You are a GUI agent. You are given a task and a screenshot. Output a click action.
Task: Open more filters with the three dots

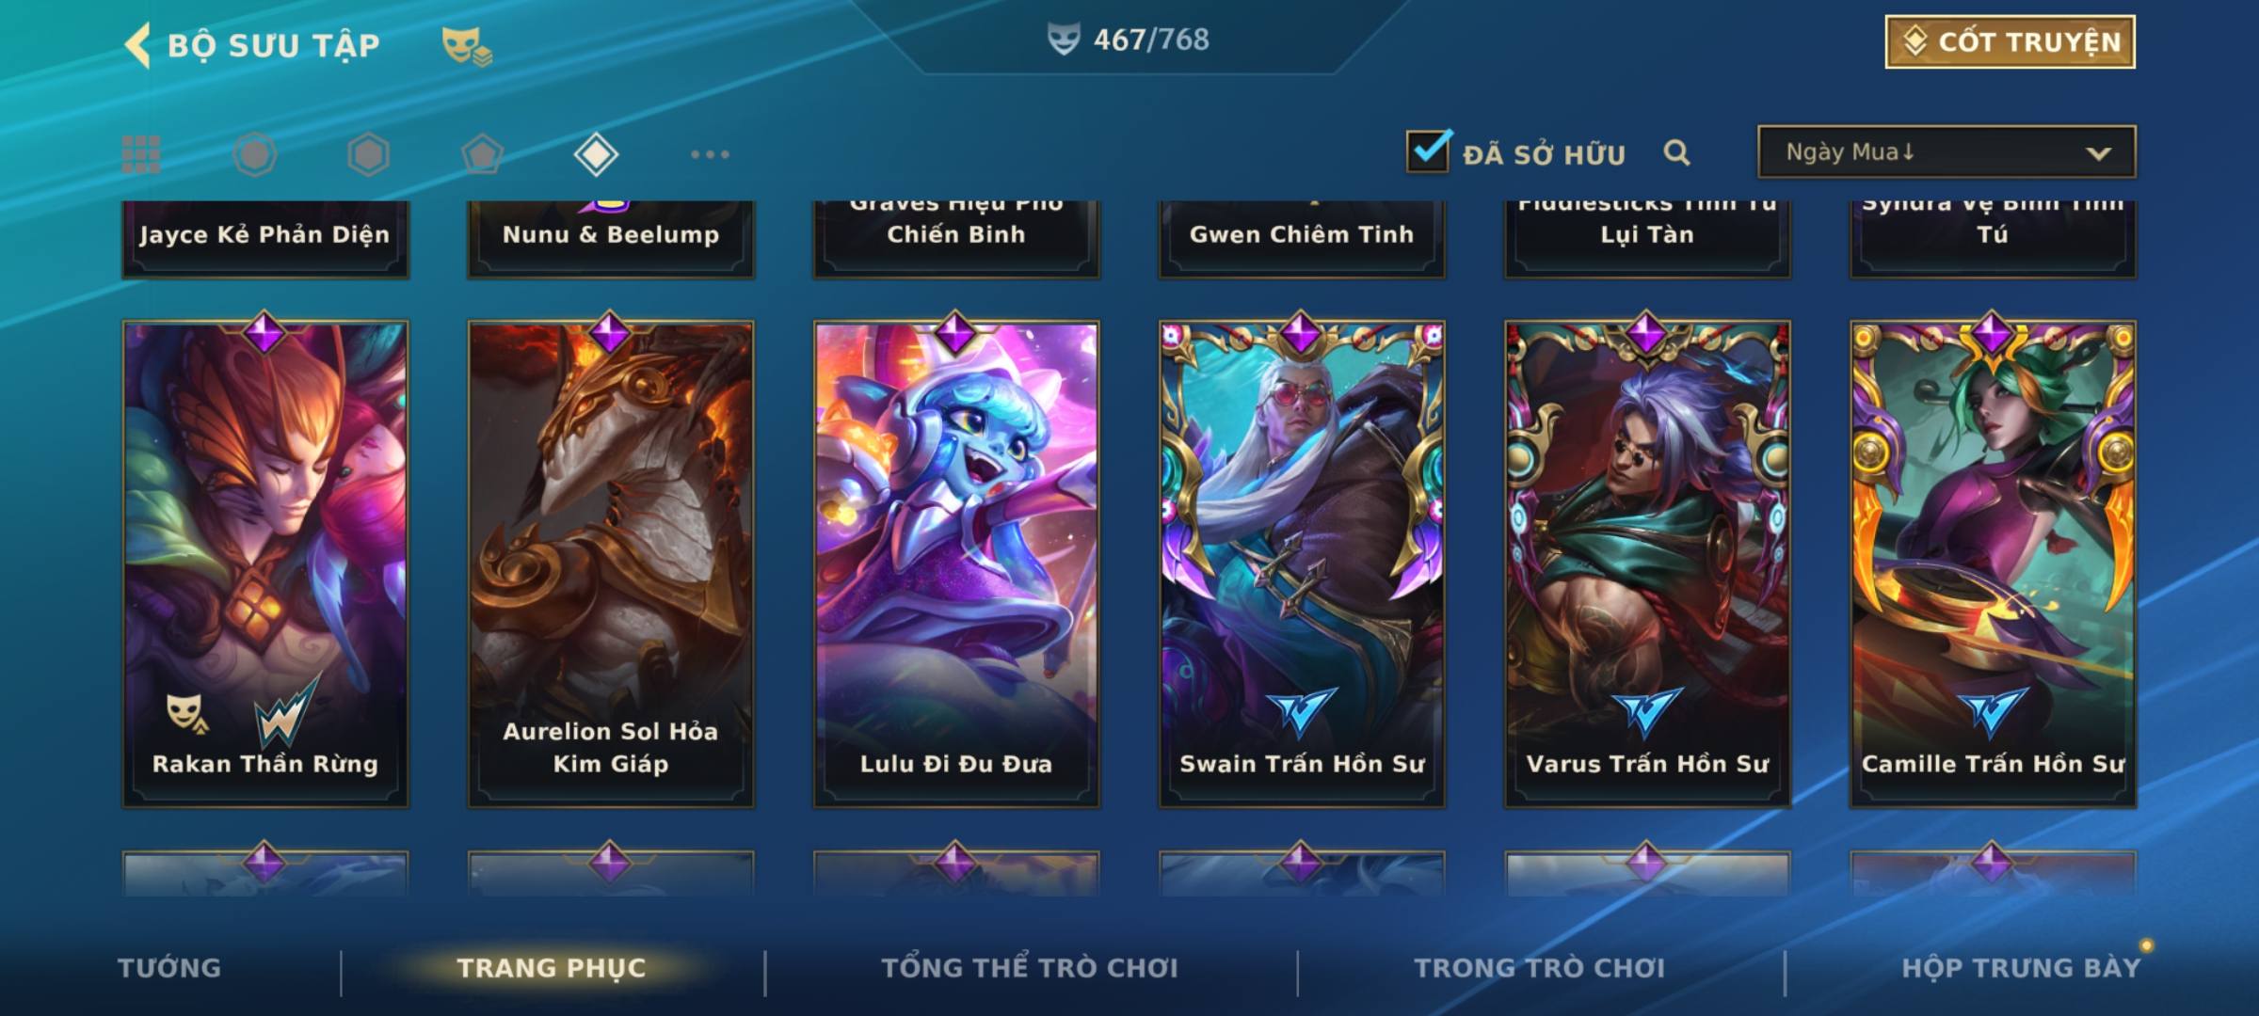(710, 154)
